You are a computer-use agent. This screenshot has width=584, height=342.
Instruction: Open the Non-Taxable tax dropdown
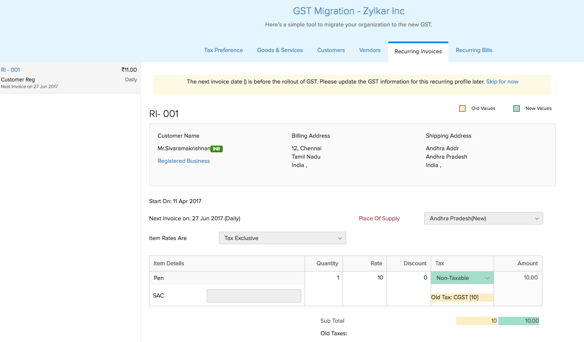pos(462,277)
